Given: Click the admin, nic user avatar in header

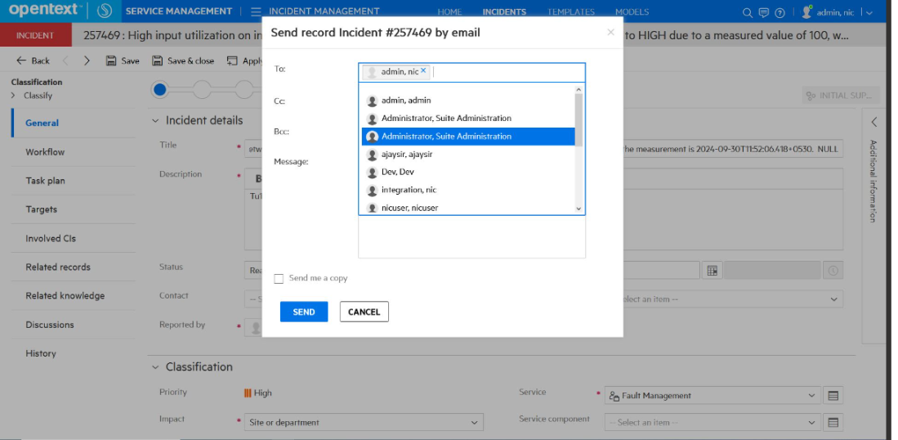Looking at the screenshot, I should [x=807, y=12].
